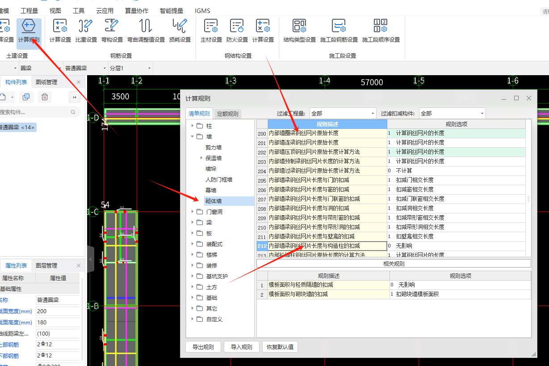Select 人防门框墙 in rule tree
This screenshot has width=549, height=366.
click(219, 179)
